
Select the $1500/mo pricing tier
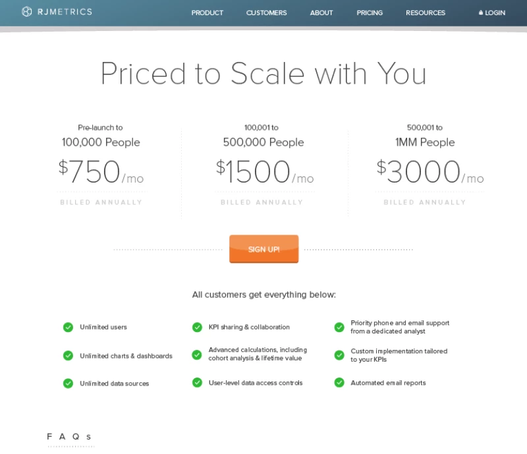(263, 171)
